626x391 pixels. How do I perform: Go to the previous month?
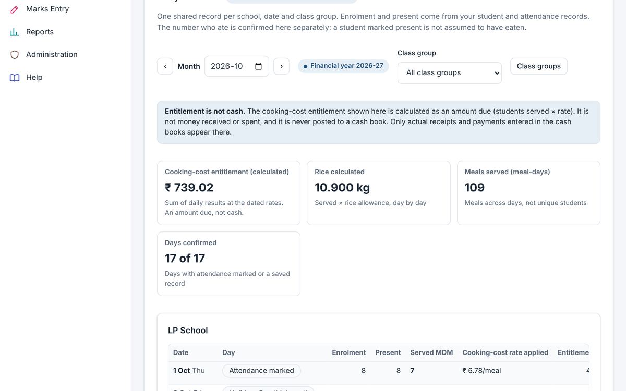click(x=165, y=66)
